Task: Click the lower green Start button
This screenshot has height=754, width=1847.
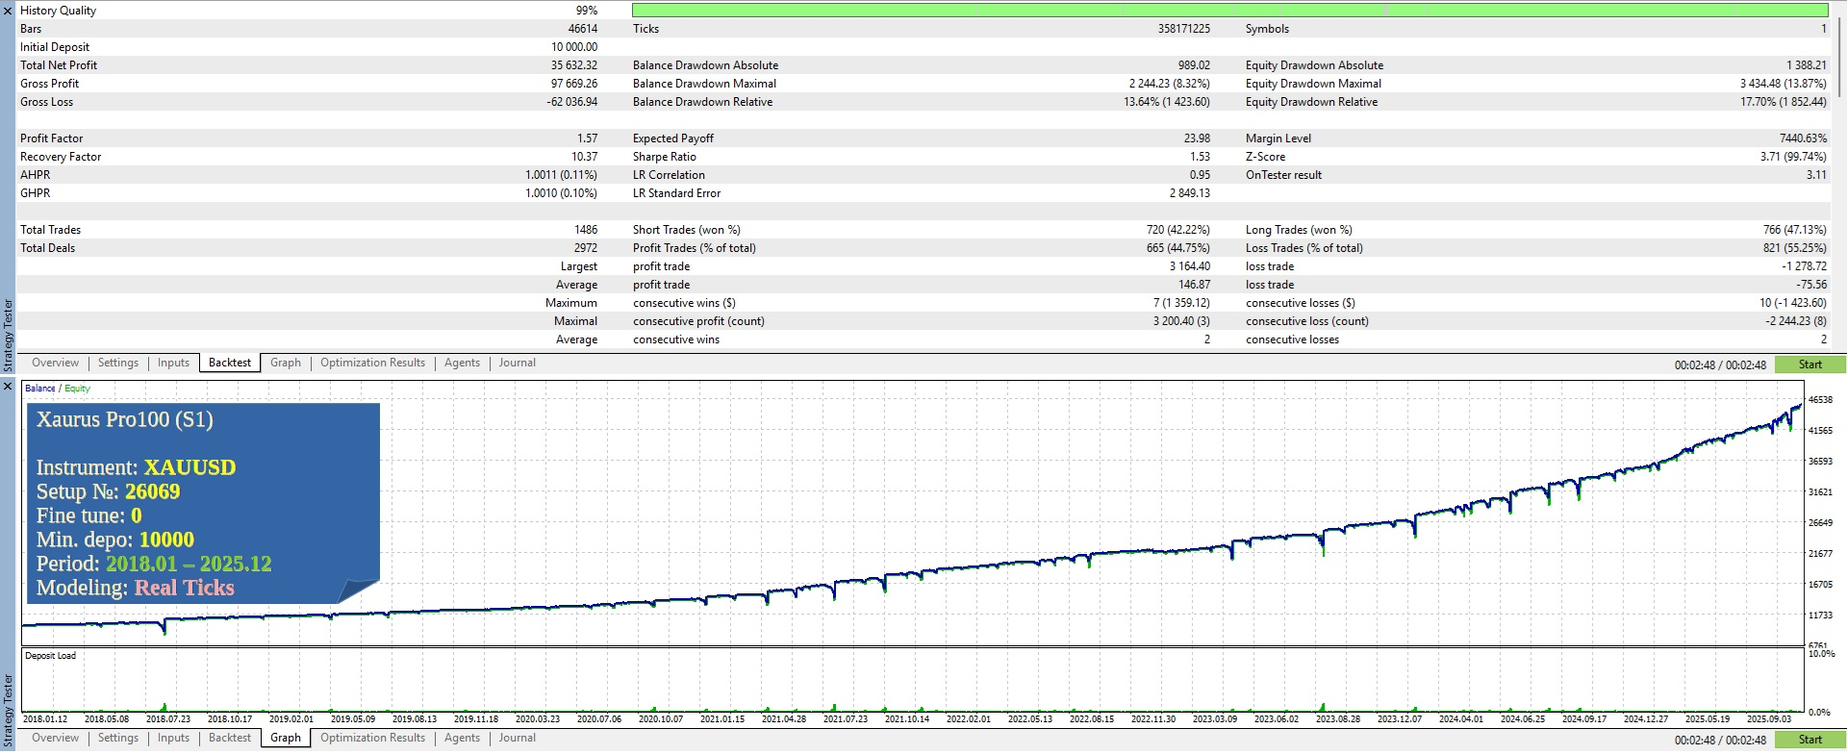Action: point(1809,740)
